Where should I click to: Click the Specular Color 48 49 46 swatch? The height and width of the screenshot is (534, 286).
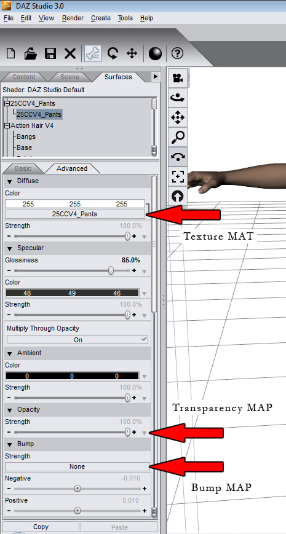[72, 293]
